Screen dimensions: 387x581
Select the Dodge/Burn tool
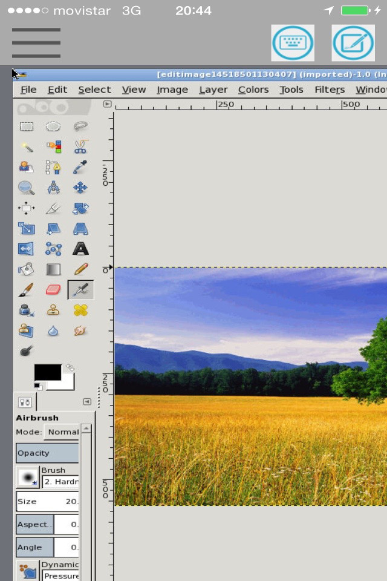click(x=26, y=350)
